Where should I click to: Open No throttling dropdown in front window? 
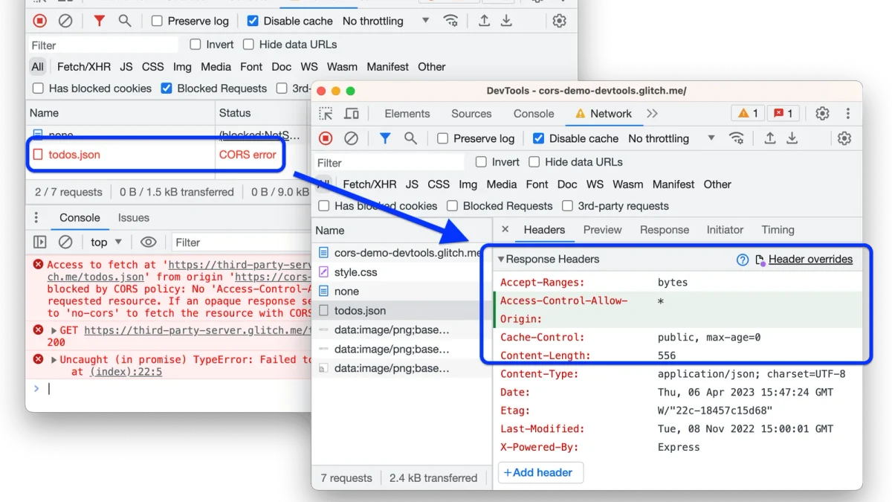[x=671, y=138]
